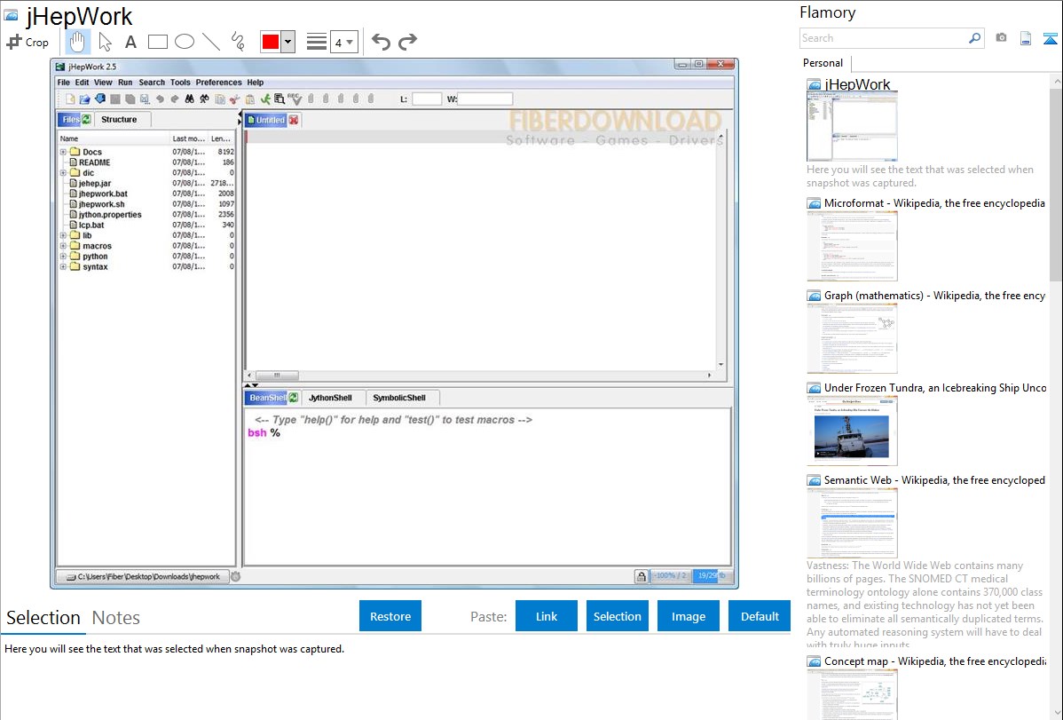Click the Default button
Viewport: 1063px width, 720px height.
[x=760, y=616]
